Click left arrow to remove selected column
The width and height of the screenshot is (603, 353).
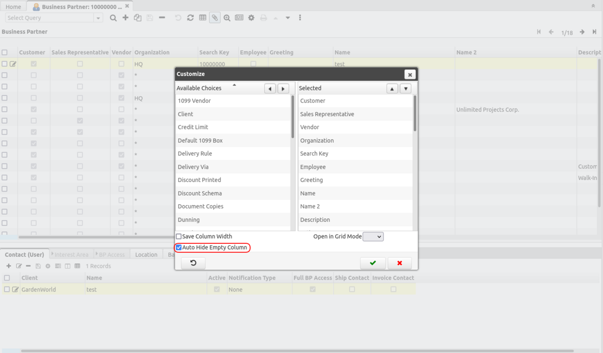pyautogui.click(x=270, y=89)
